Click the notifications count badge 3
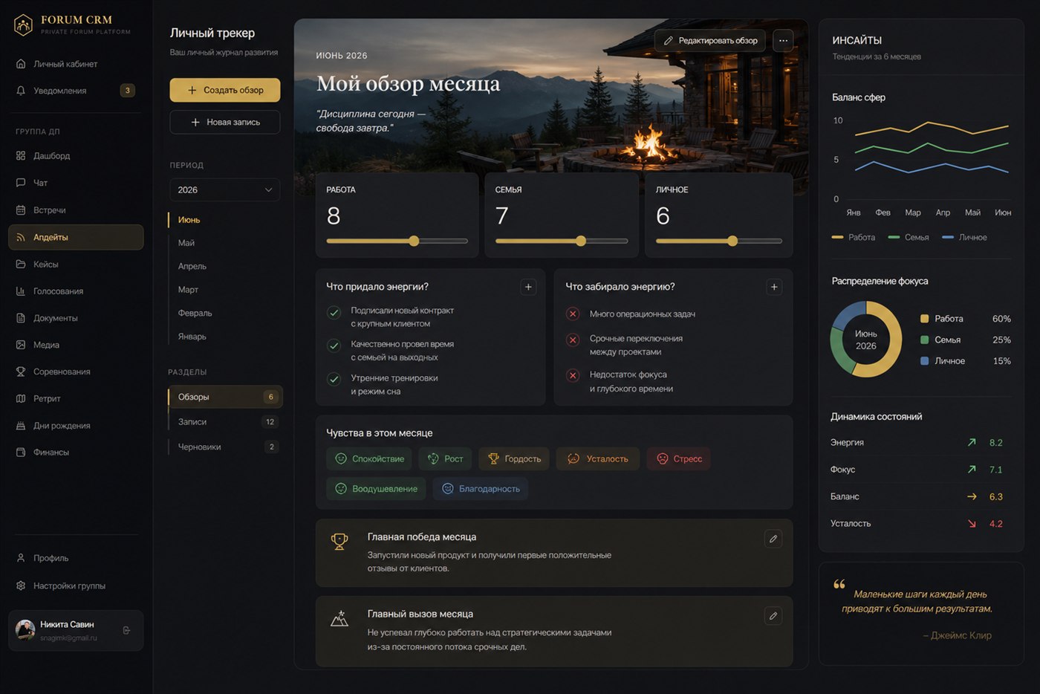 tap(128, 91)
